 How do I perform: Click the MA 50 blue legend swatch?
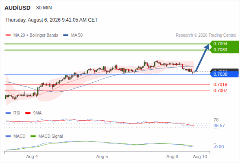[65, 35]
